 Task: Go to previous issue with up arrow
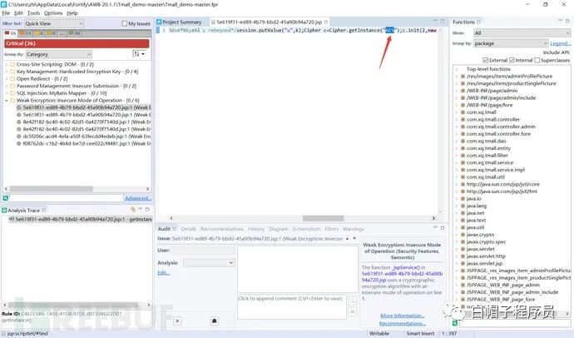click(348, 238)
